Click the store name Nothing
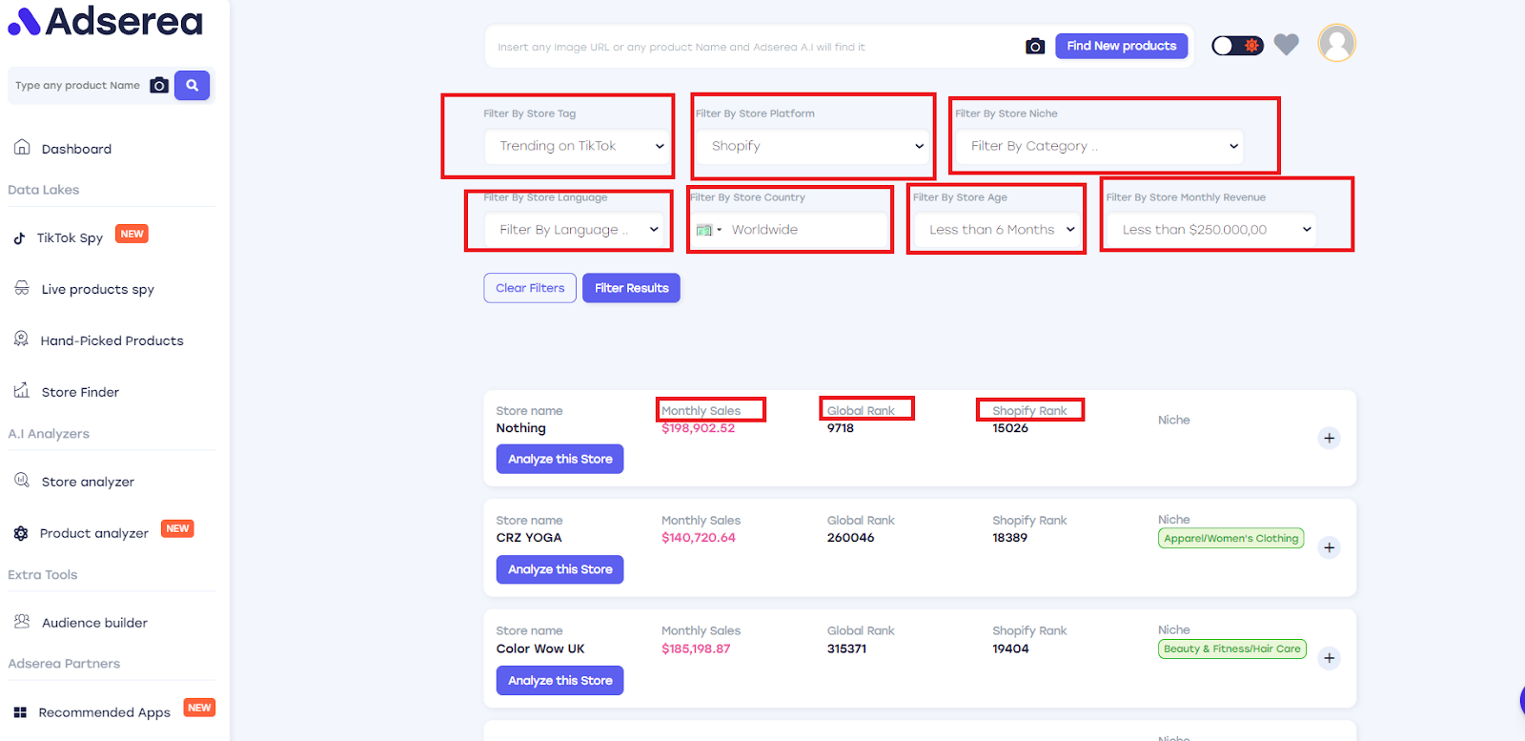Image resolution: width=1525 pixels, height=741 pixels. [521, 428]
